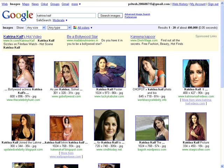Viewport: 224px width, 168px height.
Task: Open thumbnail from www.thecelebrityhunt.com
Action: pos(23,71)
